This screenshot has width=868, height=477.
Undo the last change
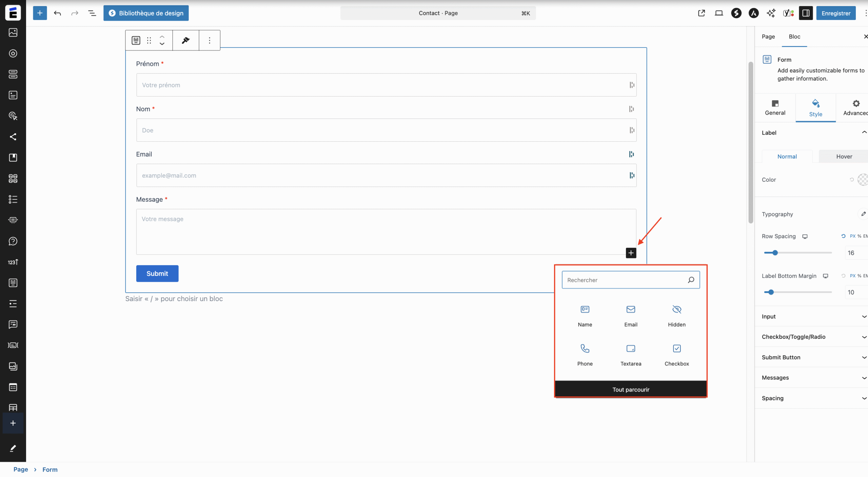[57, 13]
